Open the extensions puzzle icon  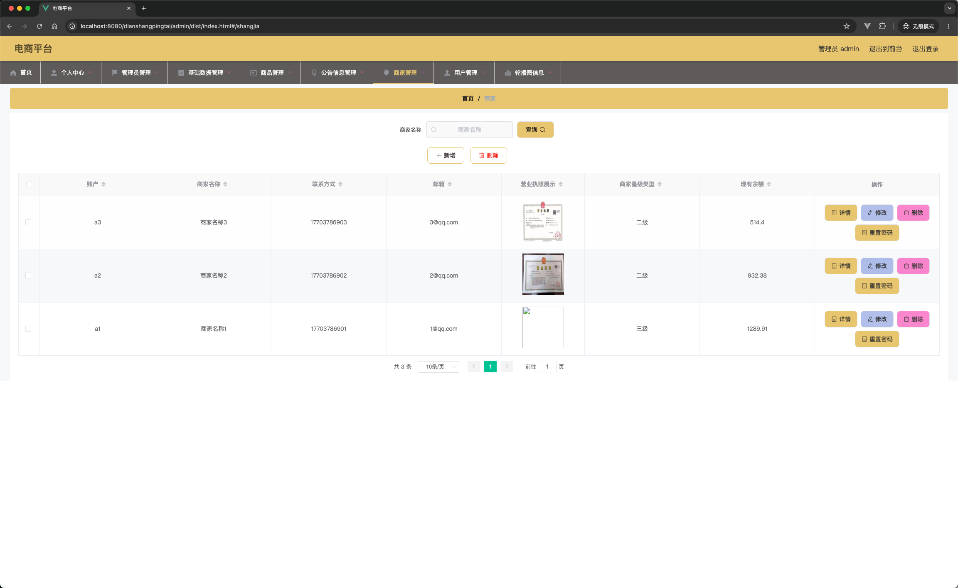pyautogui.click(x=882, y=26)
